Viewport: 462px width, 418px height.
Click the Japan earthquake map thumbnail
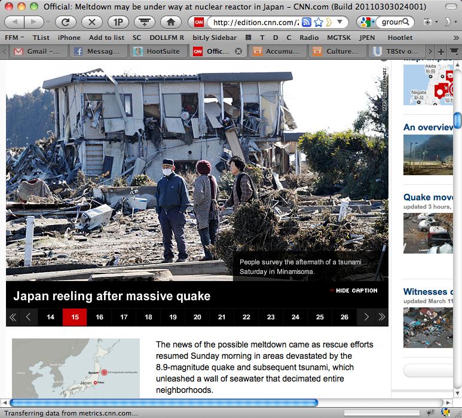tap(75, 368)
